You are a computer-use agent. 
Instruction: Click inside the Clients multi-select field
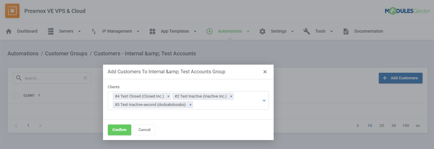coord(188,101)
